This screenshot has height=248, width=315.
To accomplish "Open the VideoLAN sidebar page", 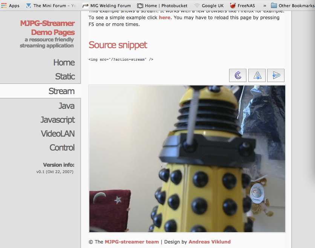I will pos(58,134).
